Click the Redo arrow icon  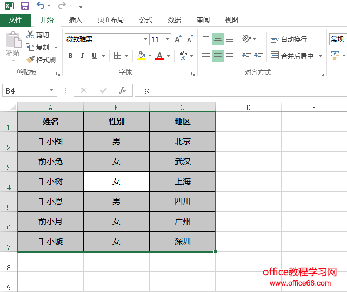point(62,5)
